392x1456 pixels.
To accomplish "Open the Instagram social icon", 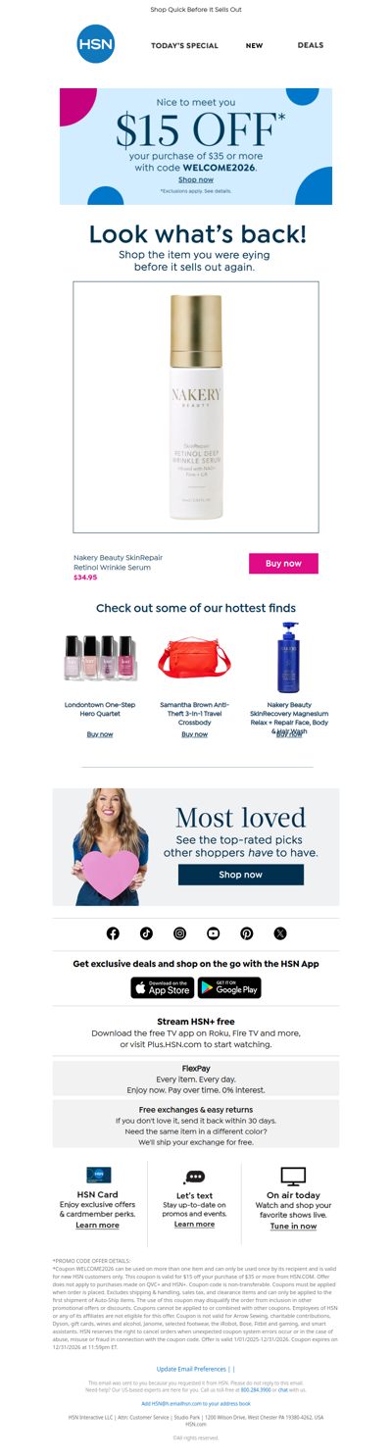I will [x=179, y=933].
